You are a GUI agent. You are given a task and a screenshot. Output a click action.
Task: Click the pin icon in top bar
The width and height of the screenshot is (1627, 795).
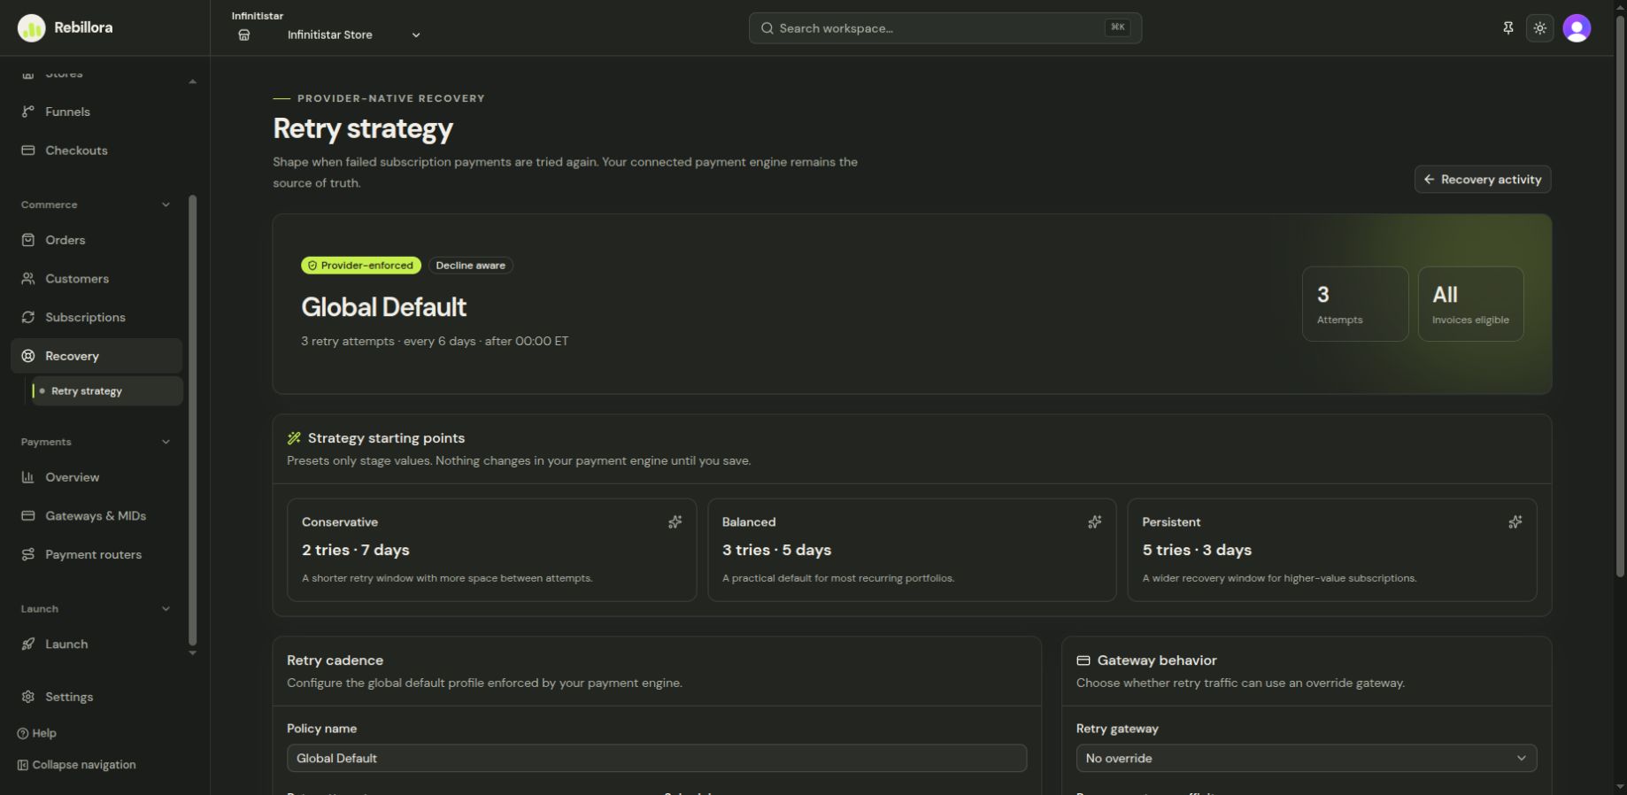(x=1508, y=28)
